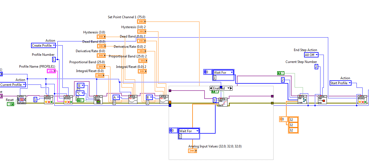The height and width of the screenshot is (164, 369).
Task: Select the WTF4 Initialize VI node
Action: pos(21,99)
